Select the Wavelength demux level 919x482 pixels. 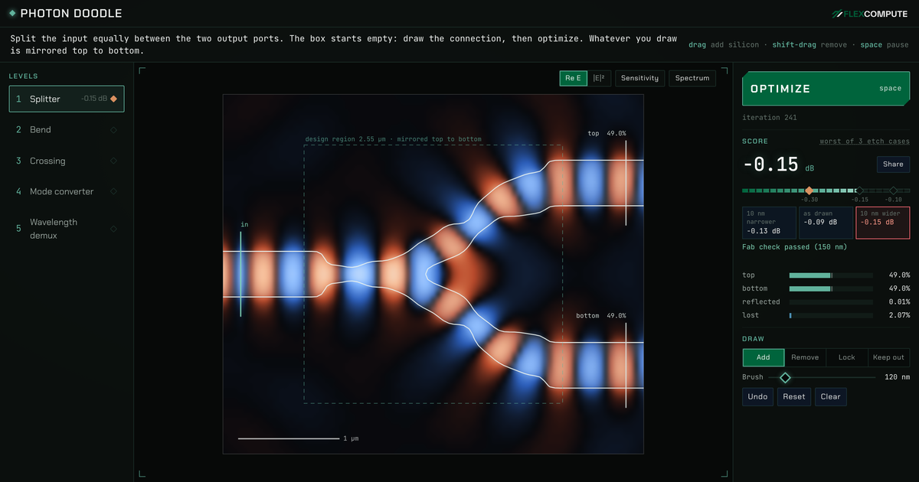(x=67, y=229)
